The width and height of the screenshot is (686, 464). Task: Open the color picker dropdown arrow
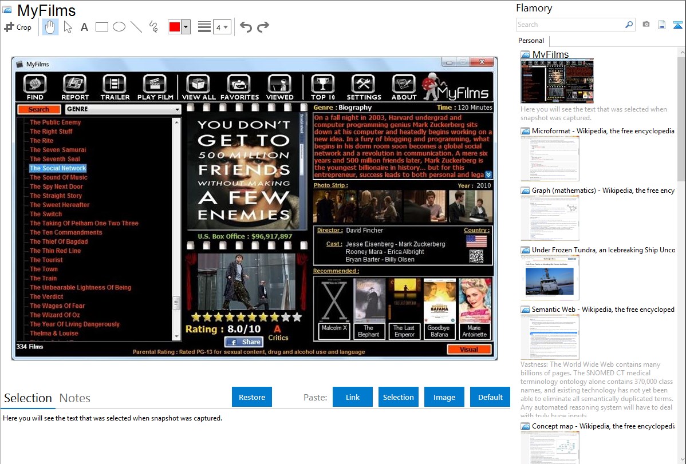186,27
